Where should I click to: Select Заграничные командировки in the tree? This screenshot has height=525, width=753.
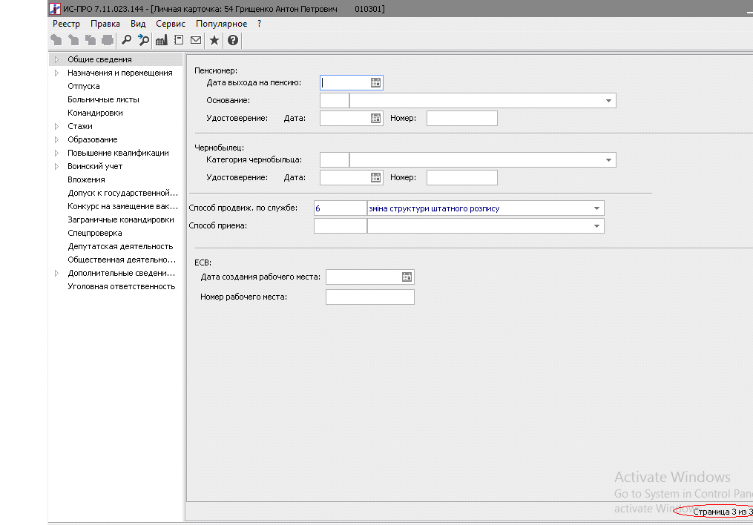(120, 219)
